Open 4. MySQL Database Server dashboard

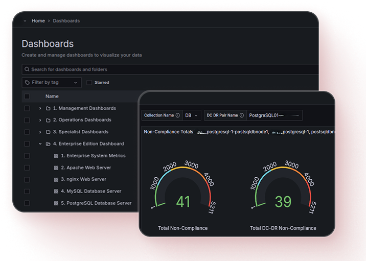91,191
